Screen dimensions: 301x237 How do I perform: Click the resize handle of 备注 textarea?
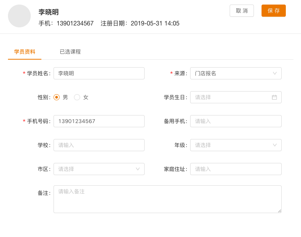pyautogui.click(x=279, y=211)
